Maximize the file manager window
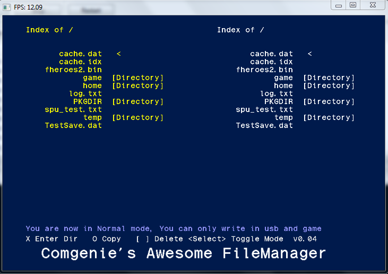Screen dimensions: 388x274 353,5
